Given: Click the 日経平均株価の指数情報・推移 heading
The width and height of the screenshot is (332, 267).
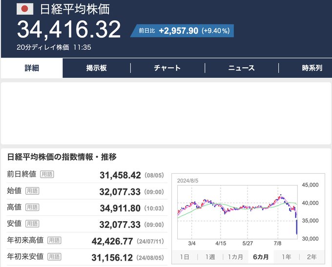Looking at the screenshot, I should pos(62,157).
